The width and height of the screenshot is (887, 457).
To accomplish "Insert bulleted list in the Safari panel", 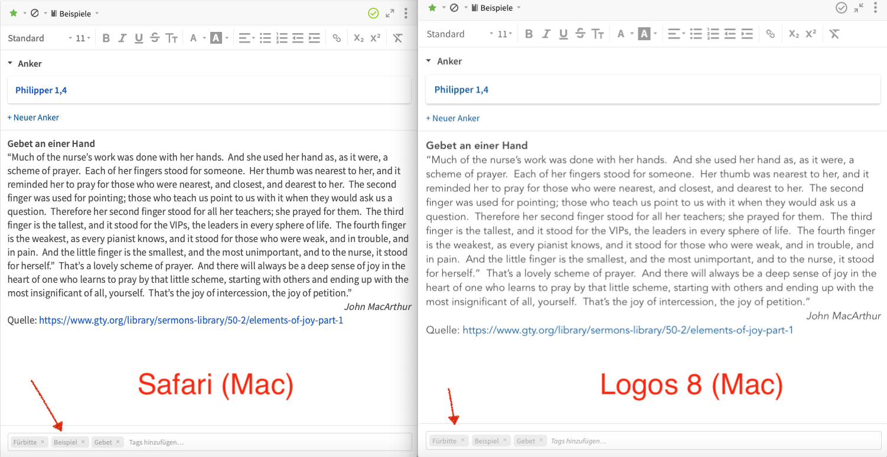I will pos(265,38).
